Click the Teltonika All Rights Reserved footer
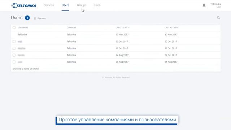The image size is (231, 130). tap(116, 78)
